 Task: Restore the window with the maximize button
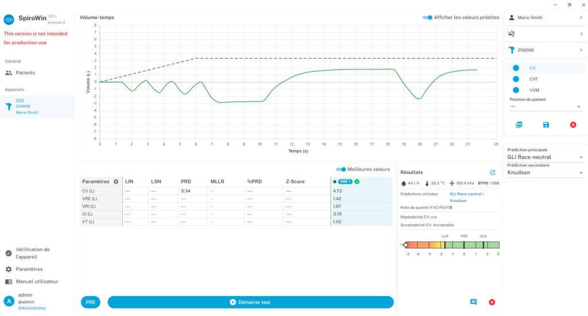[569, 5]
